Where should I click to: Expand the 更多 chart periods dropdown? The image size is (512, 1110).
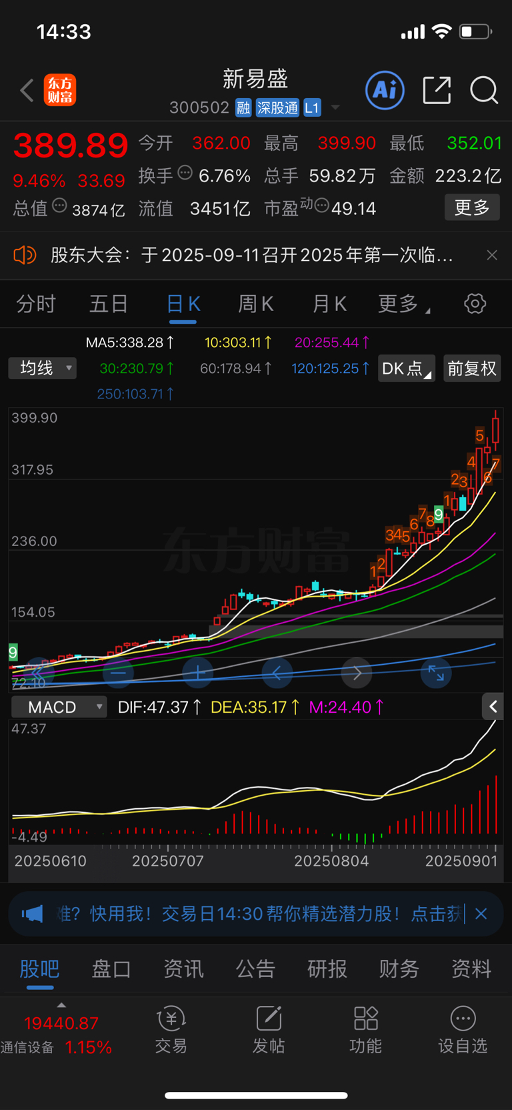pos(404,304)
